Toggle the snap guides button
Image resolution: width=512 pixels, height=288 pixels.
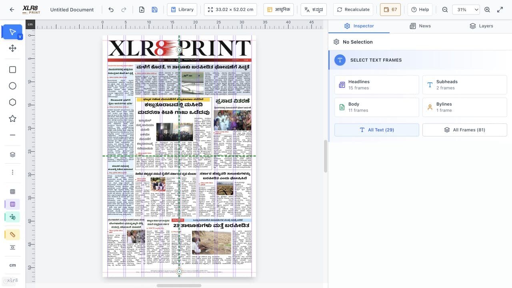12,217
